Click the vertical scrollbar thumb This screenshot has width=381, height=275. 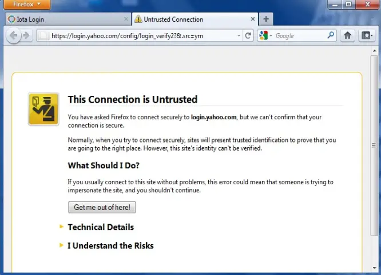374,145
